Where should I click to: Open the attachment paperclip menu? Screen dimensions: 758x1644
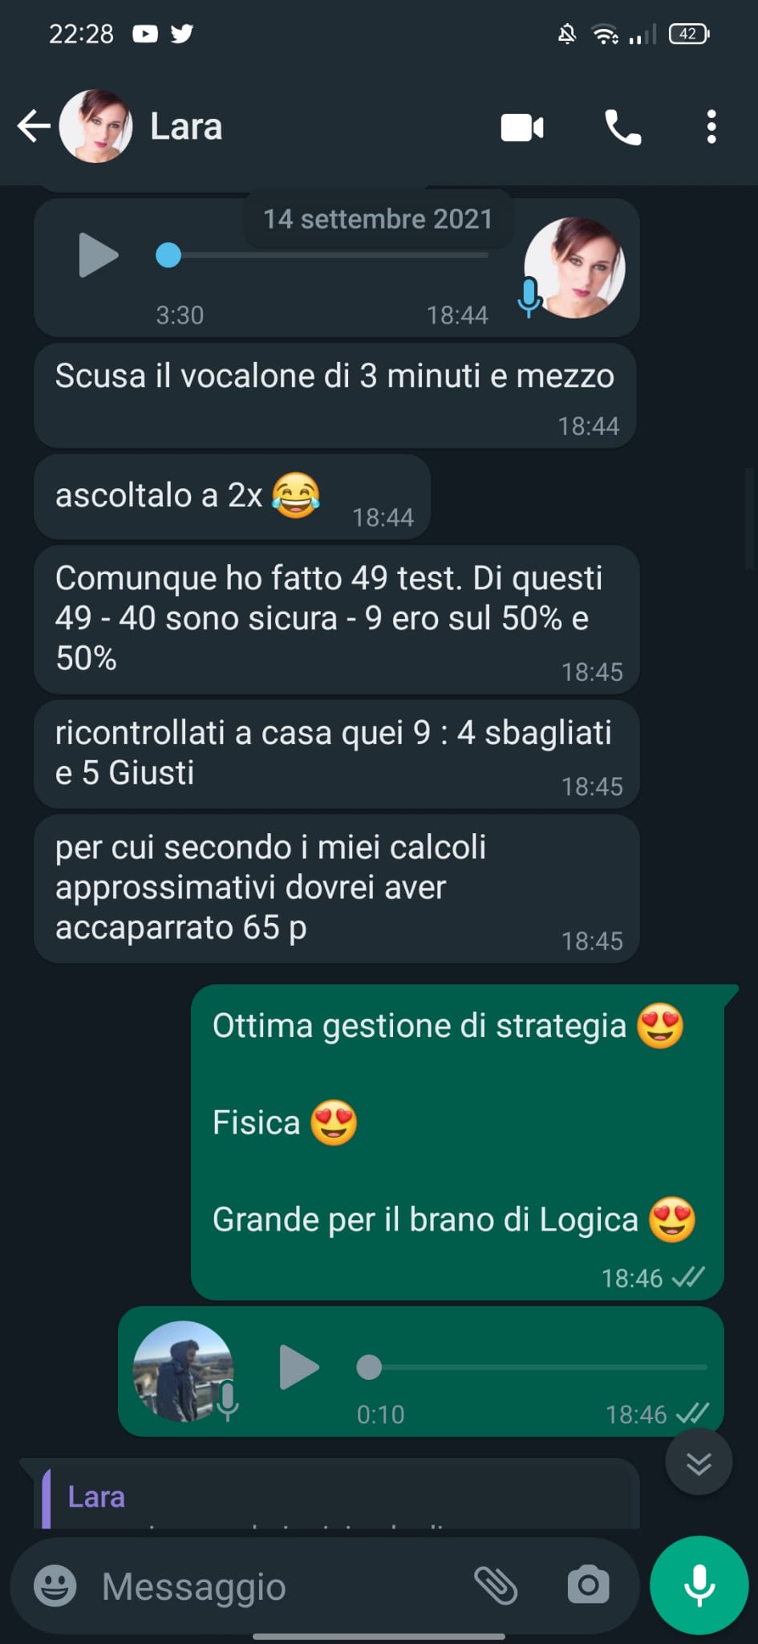pyautogui.click(x=496, y=1586)
